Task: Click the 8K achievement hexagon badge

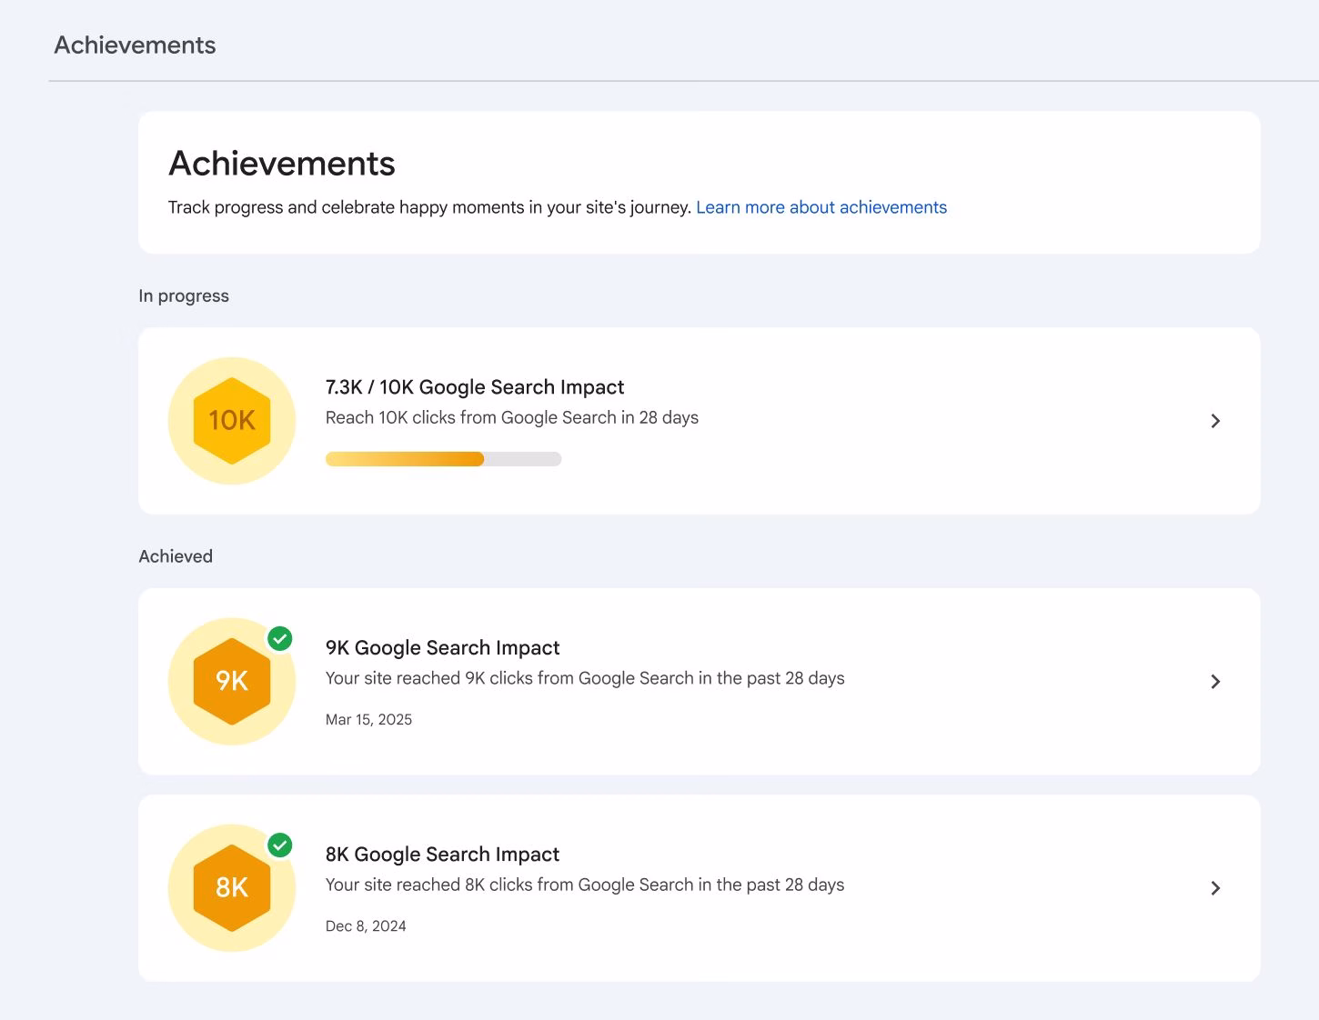Action: 231,887
